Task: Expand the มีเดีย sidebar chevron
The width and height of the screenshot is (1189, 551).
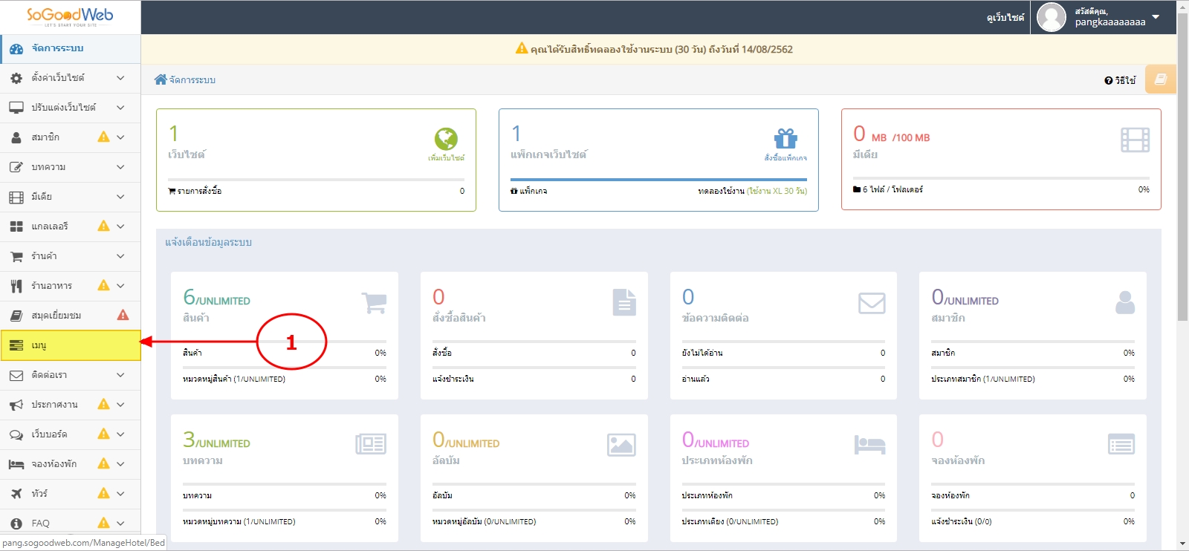Action: [120, 197]
